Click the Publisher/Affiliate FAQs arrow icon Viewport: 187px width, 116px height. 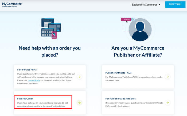pyautogui.click(x=167, y=77)
